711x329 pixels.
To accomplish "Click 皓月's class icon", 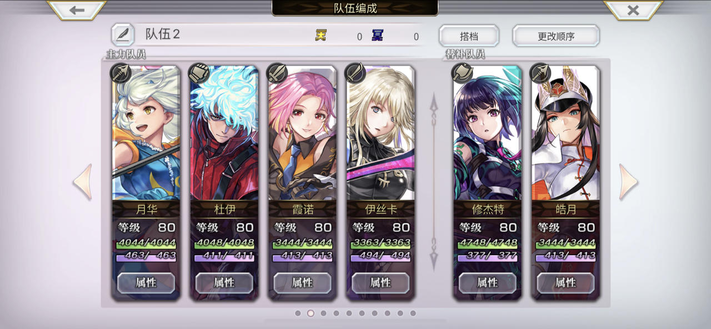I will (540, 73).
